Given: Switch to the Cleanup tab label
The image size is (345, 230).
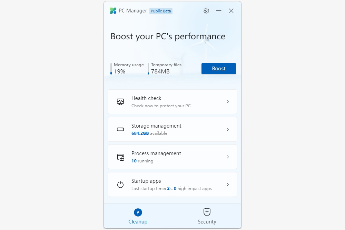Looking at the screenshot, I should click(138, 222).
